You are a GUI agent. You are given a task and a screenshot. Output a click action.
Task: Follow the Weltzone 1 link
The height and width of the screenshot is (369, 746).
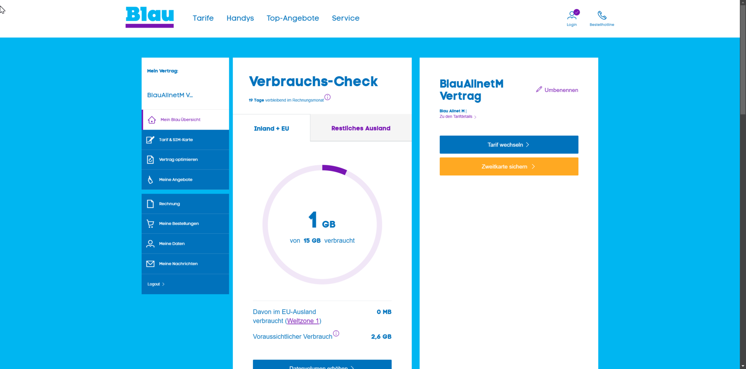303,321
